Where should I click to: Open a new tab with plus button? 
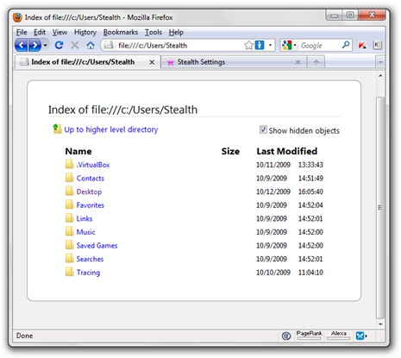coord(316,62)
